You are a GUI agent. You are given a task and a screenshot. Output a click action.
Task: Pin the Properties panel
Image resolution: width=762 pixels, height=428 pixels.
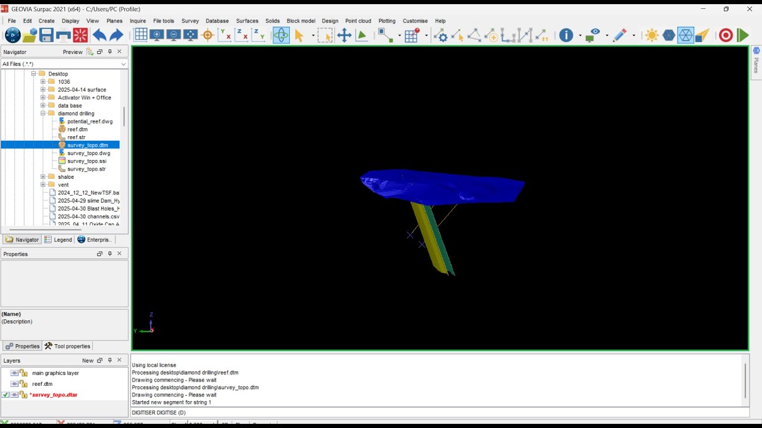(x=110, y=254)
